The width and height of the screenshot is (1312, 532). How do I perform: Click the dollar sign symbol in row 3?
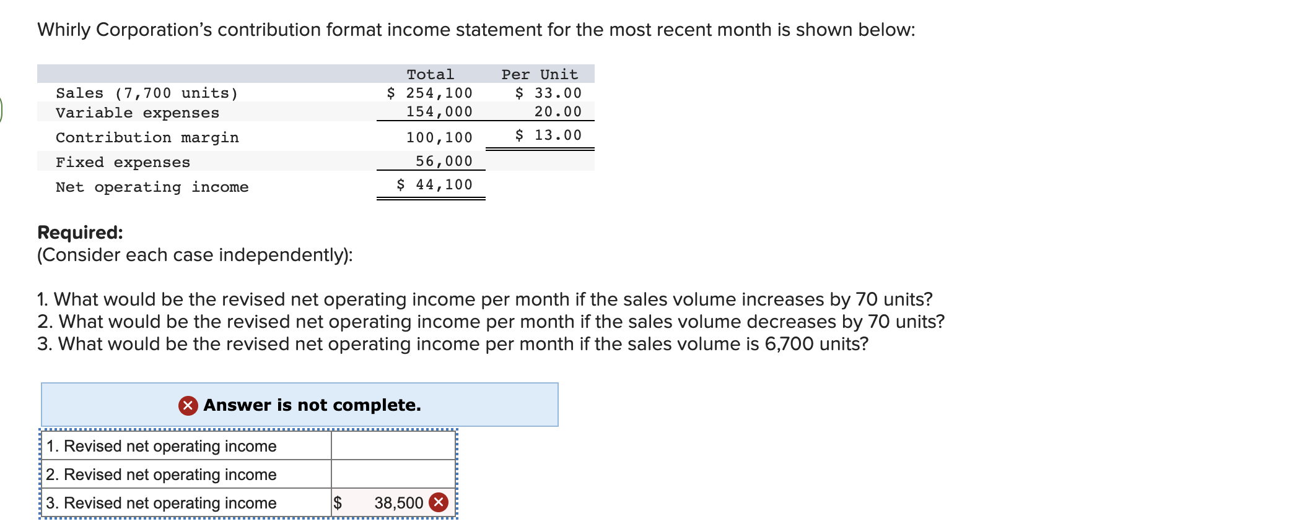338,503
